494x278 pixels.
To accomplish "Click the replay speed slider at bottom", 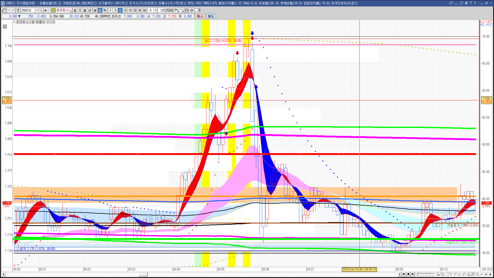I will click(x=425, y=274).
